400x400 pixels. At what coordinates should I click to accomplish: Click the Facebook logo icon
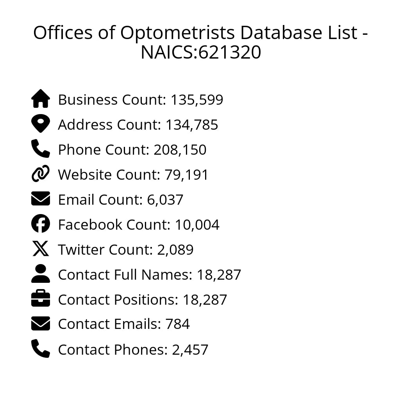41,224
